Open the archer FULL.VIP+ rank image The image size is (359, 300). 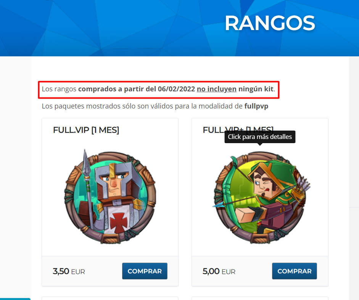click(x=260, y=197)
